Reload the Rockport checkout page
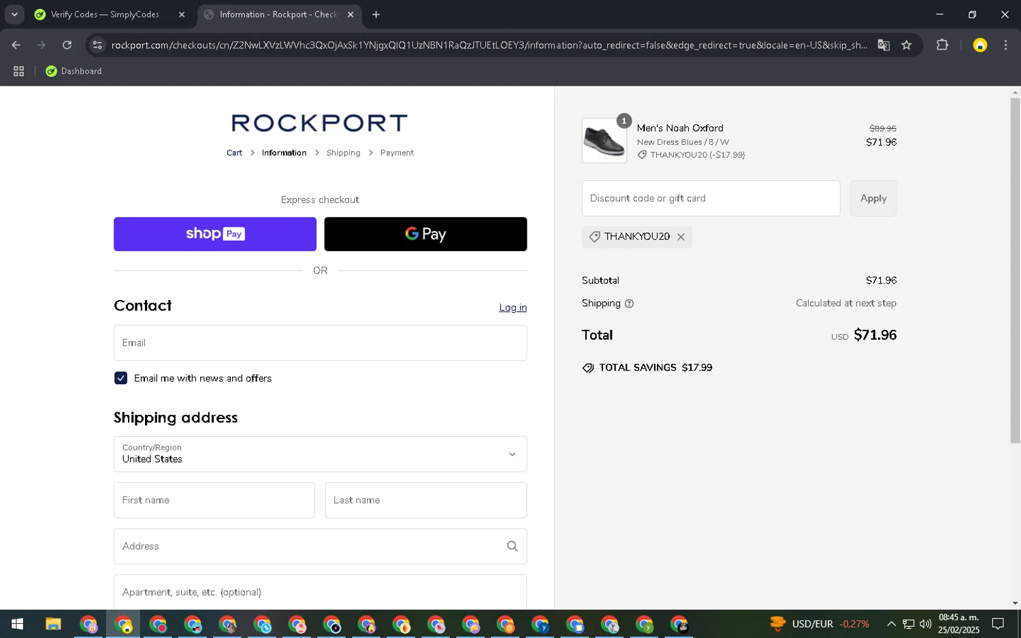 point(67,45)
